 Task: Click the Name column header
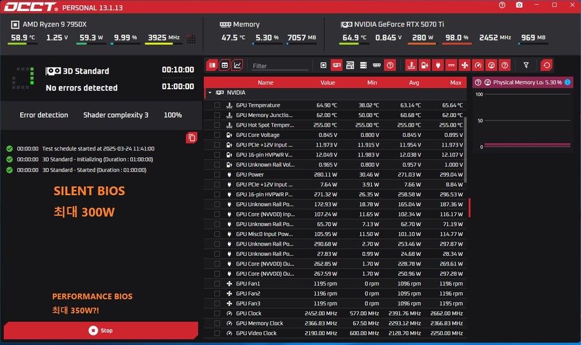[x=265, y=83]
